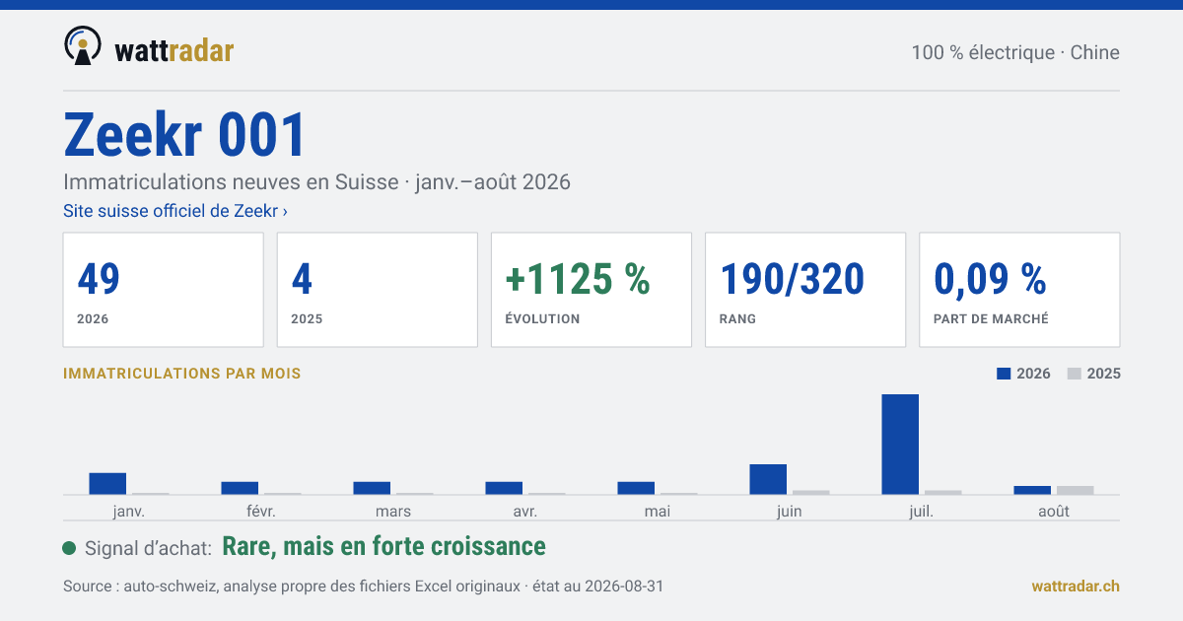Click the Part de marché card 0,09 %

[x=1019, y=290]
